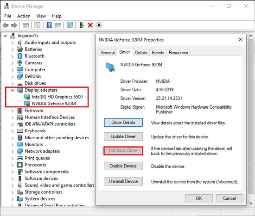Switch to the Details tab
255x216 pixels.
click(x=141, y=53)
